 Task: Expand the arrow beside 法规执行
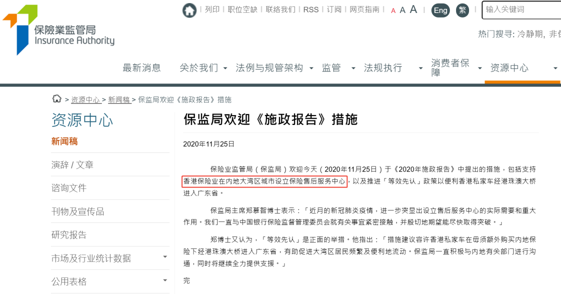tap(421, 68)
